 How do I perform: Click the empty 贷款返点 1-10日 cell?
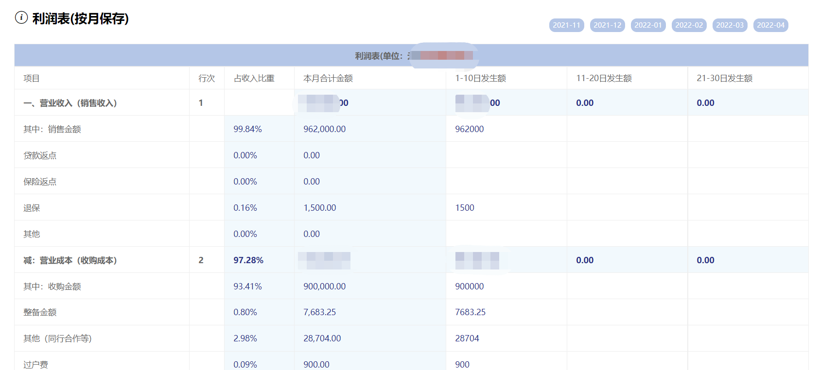point(506,155)
